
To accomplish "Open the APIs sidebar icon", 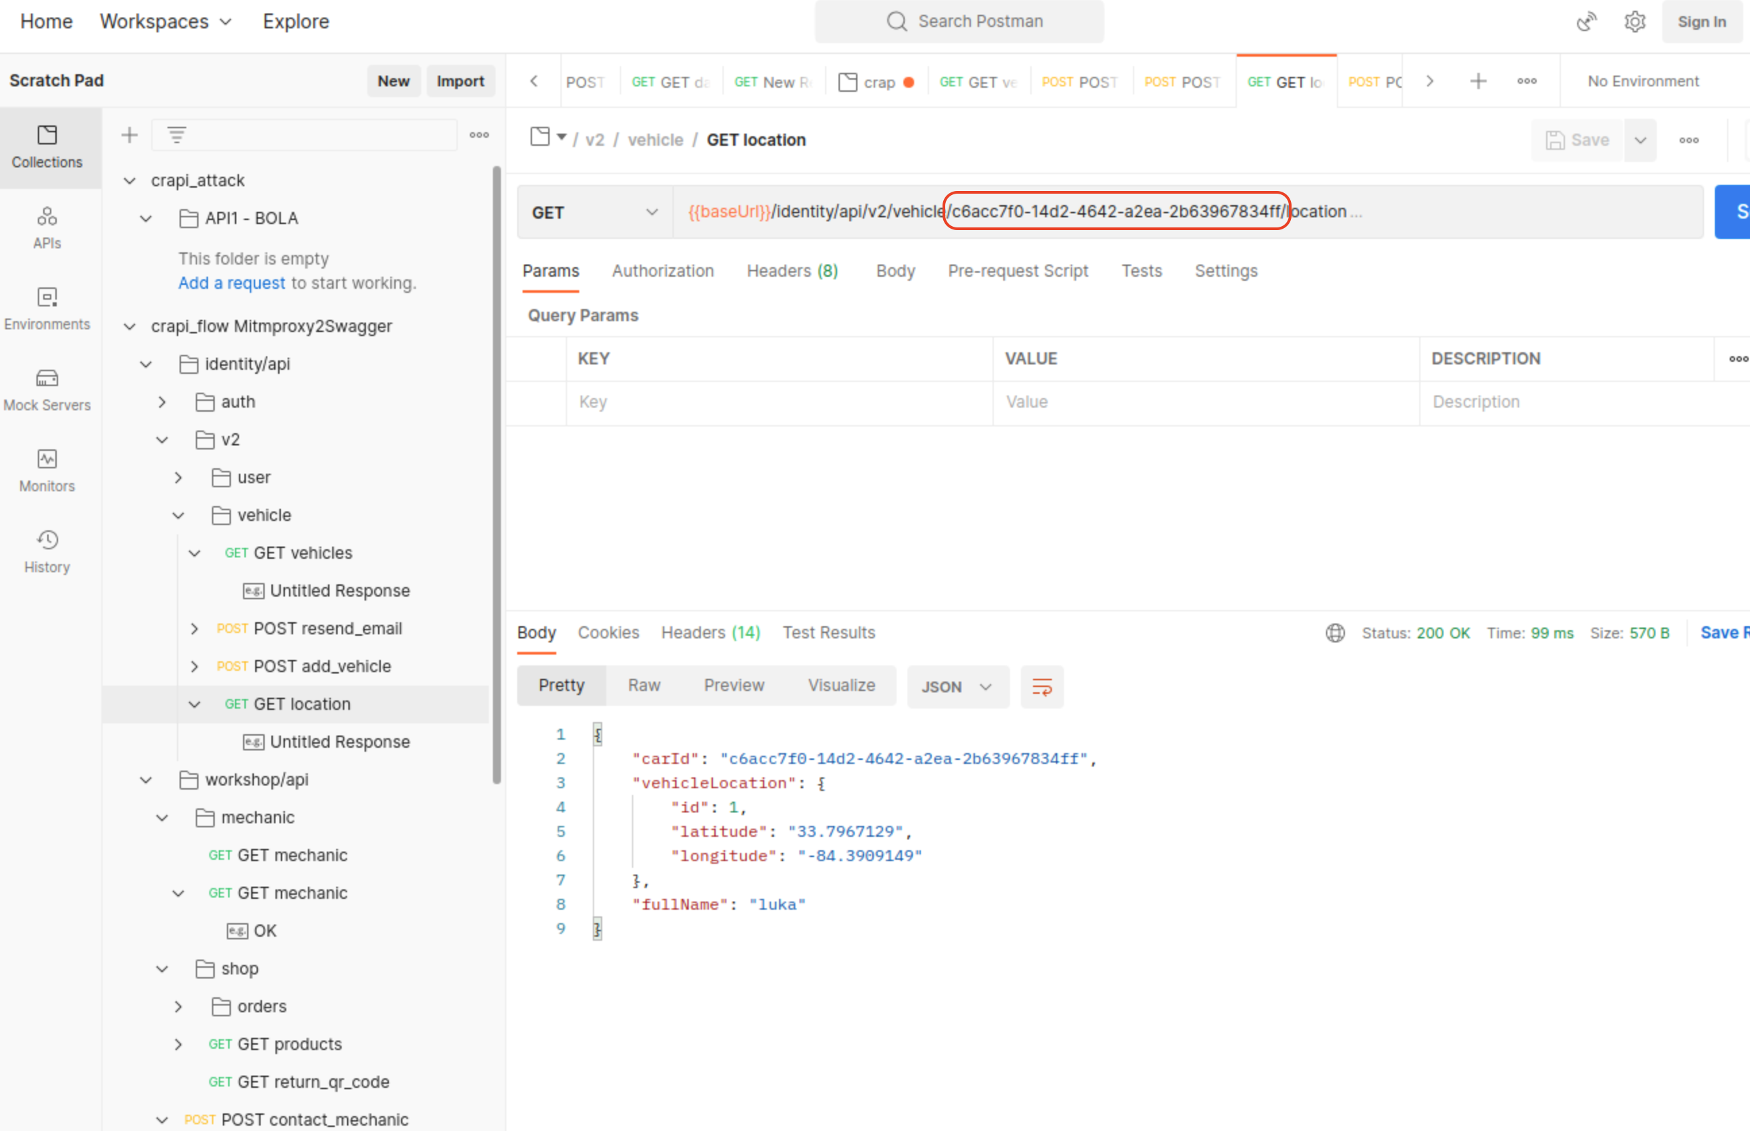I will click(x=47, y=227).
